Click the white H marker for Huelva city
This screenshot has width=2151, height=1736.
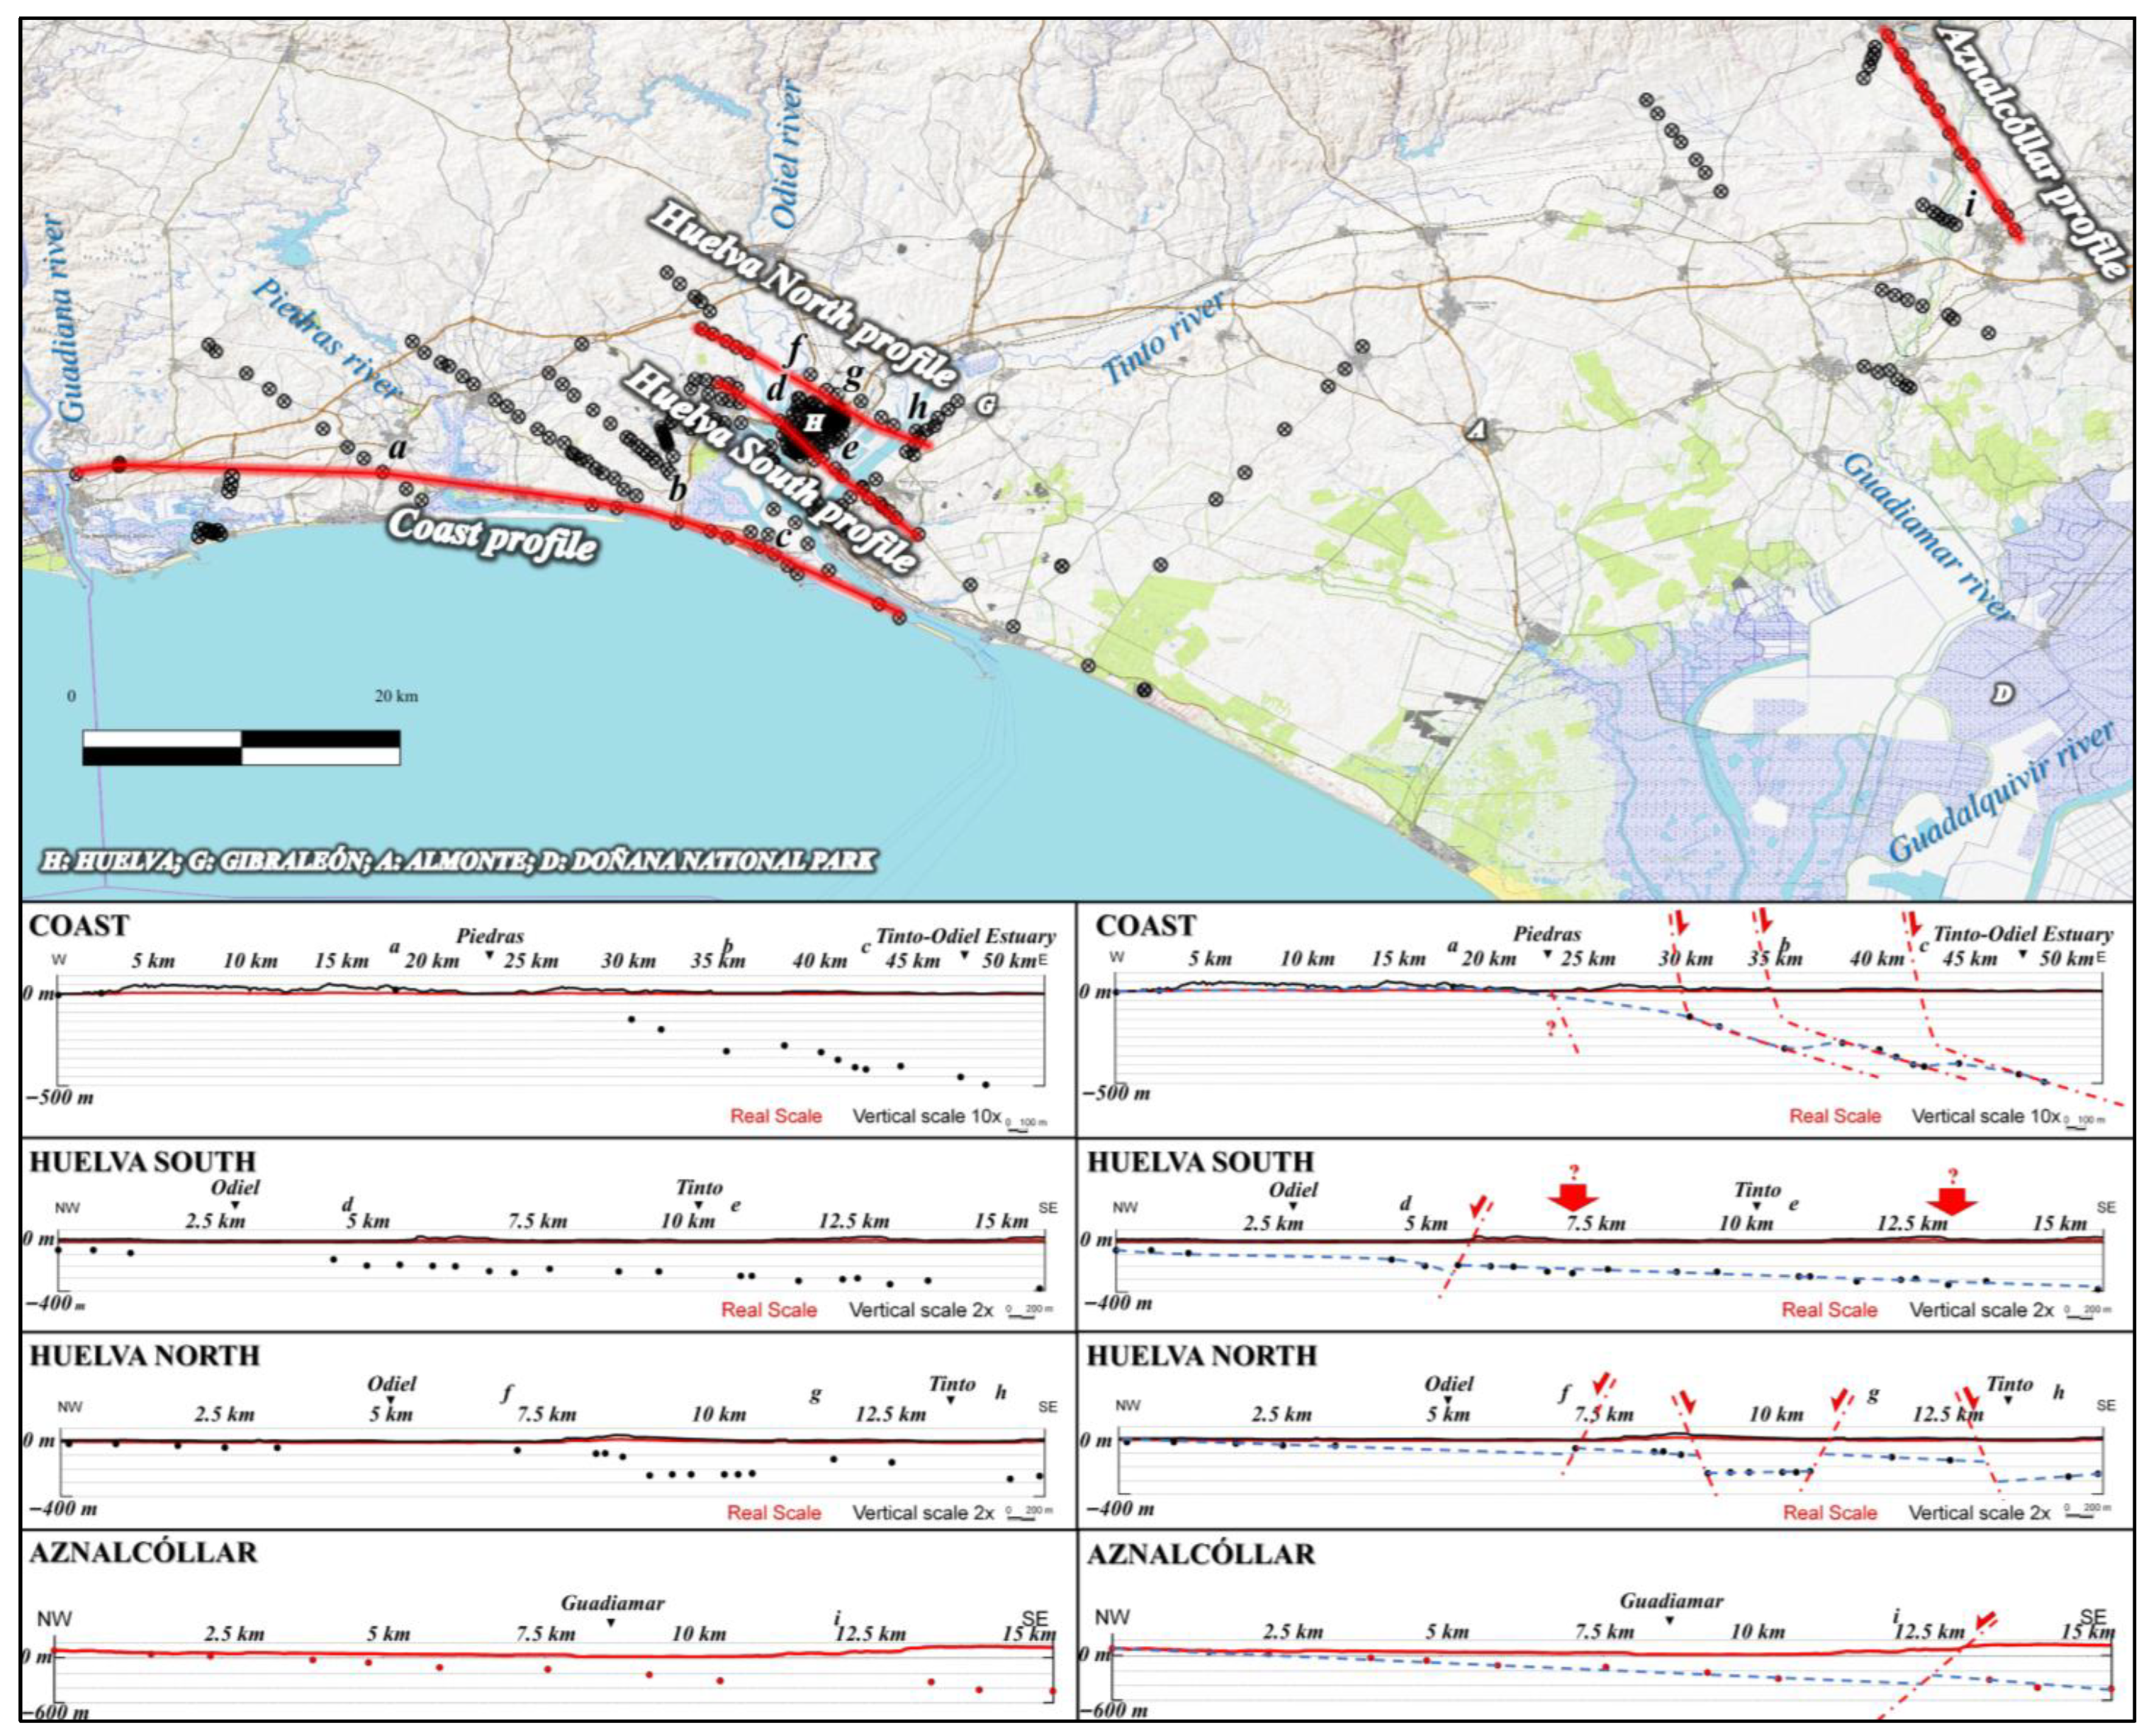814,422
